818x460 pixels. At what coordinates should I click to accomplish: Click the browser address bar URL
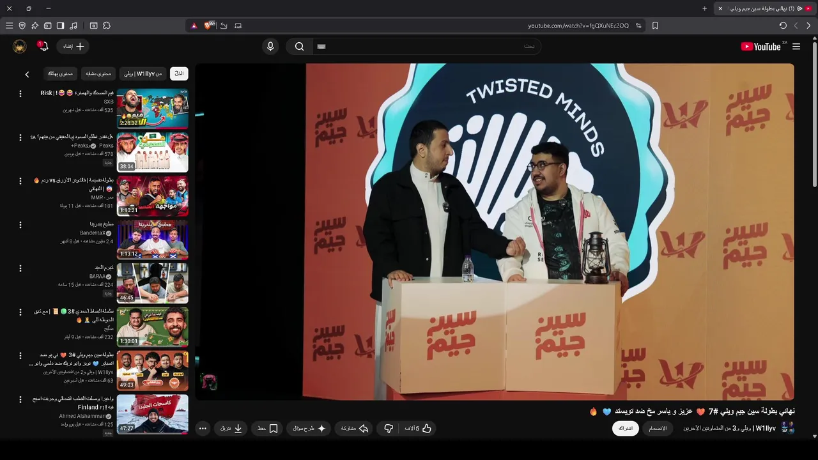[x=578, y=26]
